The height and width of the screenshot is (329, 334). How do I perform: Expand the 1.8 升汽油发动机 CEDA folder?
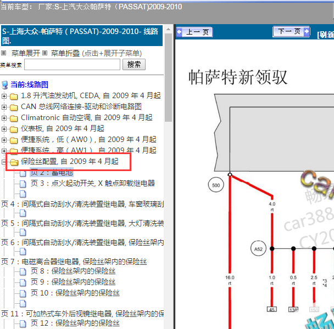pos(4,96)
